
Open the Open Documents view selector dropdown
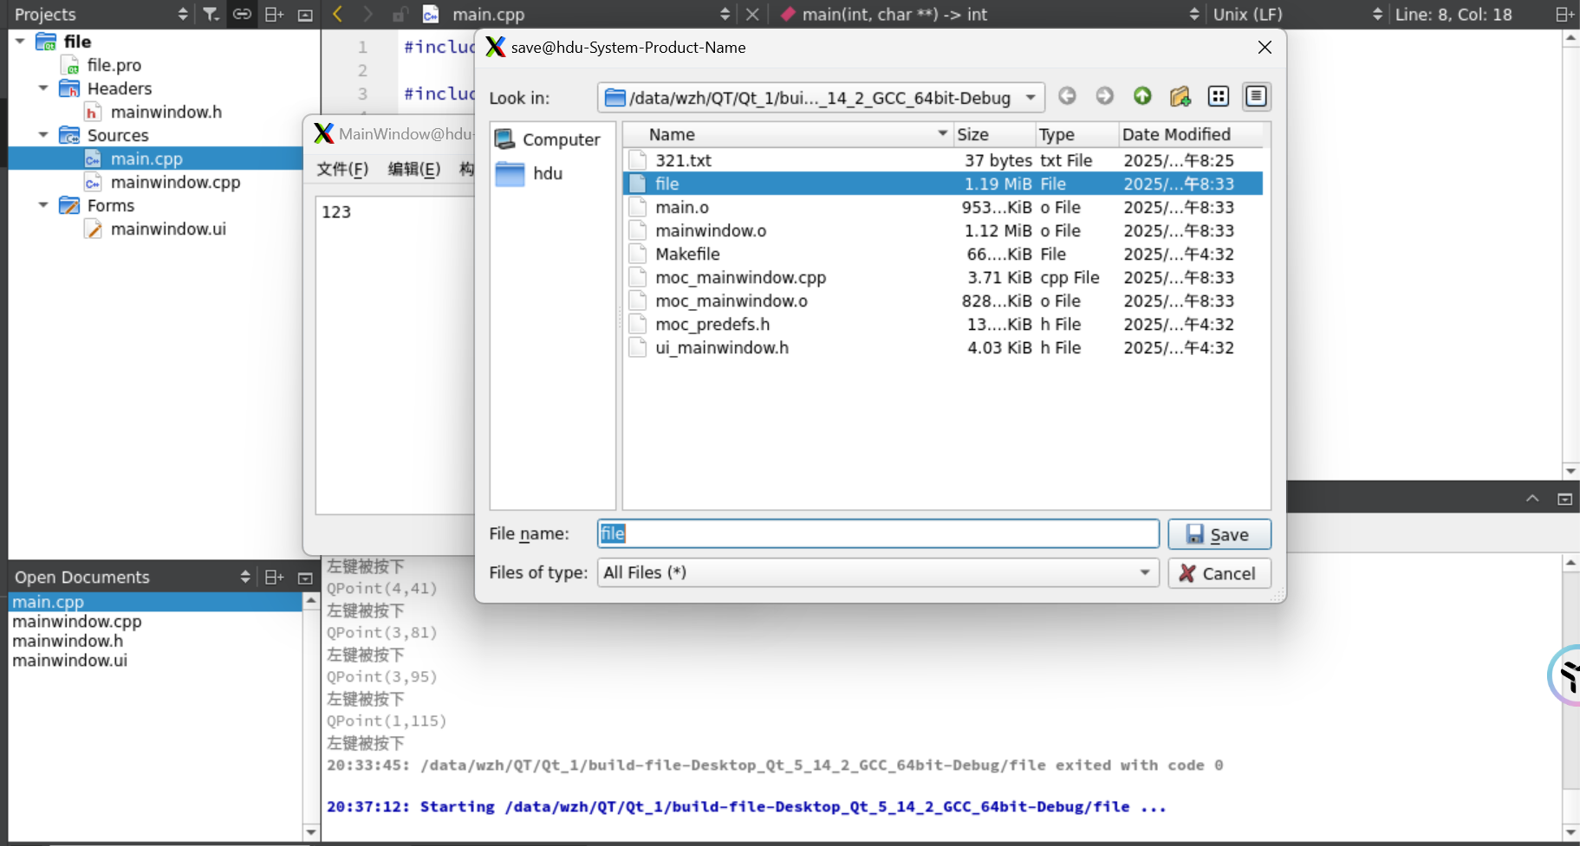(x=132, y=577)
